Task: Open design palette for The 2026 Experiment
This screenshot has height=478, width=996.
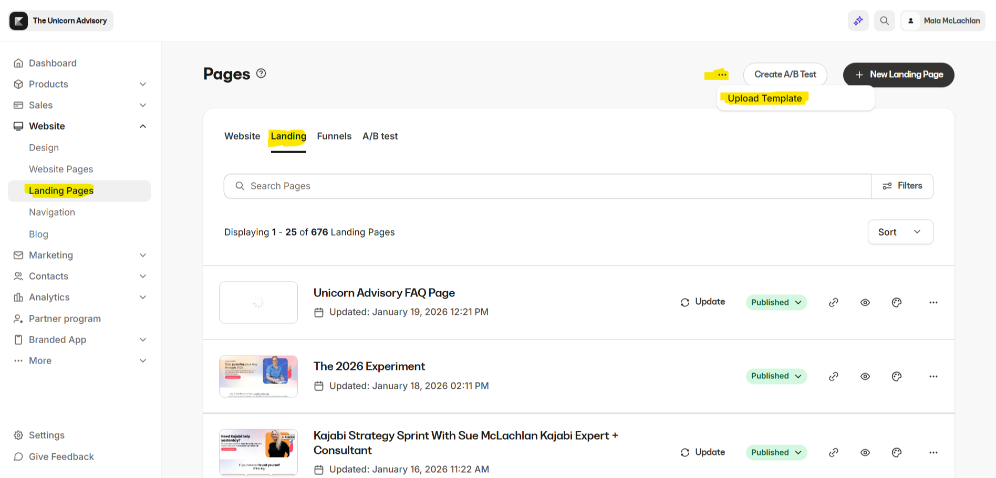Action: [x=897, y=377]
